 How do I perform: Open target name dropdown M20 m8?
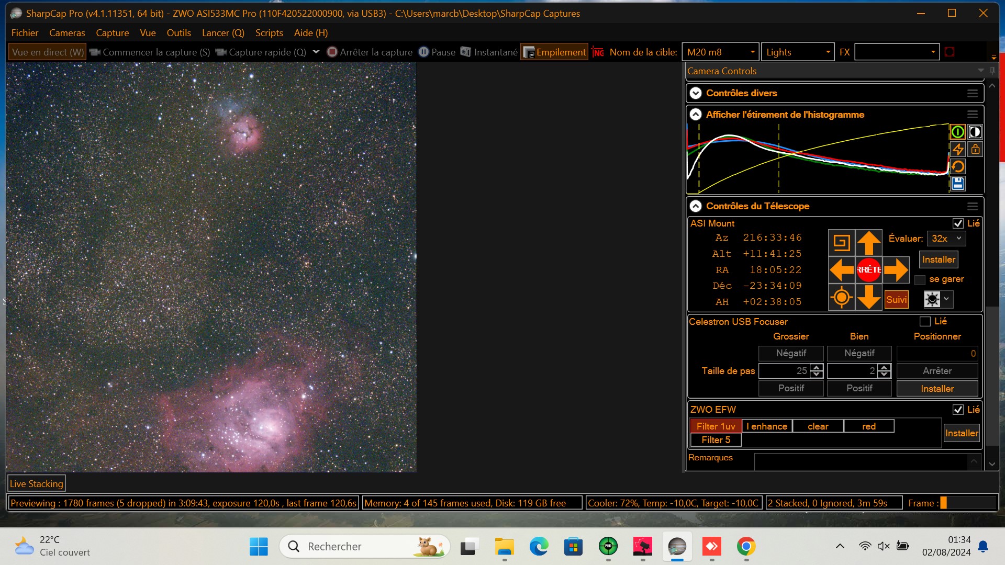(753, 52)
